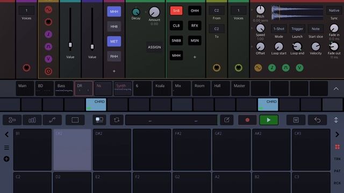Click the green gate port icon
344x193 pixels.
[x=285, y=68]
